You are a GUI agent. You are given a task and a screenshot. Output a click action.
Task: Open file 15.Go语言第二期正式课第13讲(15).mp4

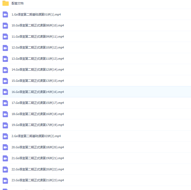click(x=38, y=81)
